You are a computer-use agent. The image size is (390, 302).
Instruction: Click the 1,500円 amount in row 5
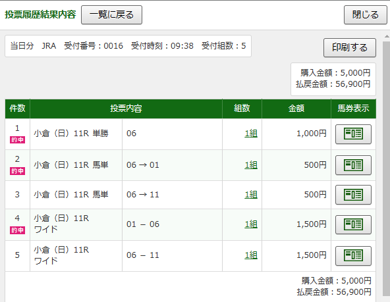pos(312,255)
